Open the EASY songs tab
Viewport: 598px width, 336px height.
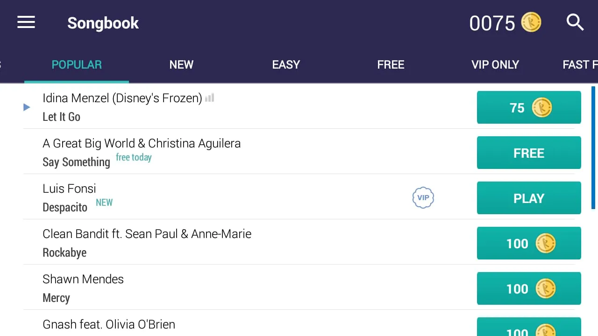[x=286, y=65]
